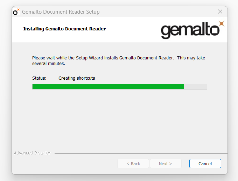Screen dimensions: 238x181
Task: Click the disabled < Back button
Action: [133, 164]
